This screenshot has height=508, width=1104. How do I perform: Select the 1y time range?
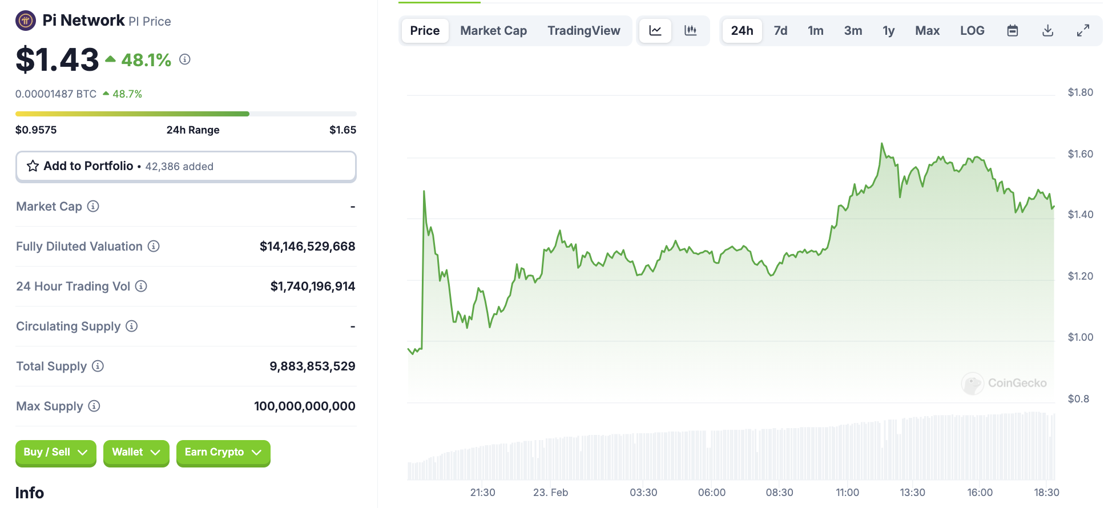888,31
